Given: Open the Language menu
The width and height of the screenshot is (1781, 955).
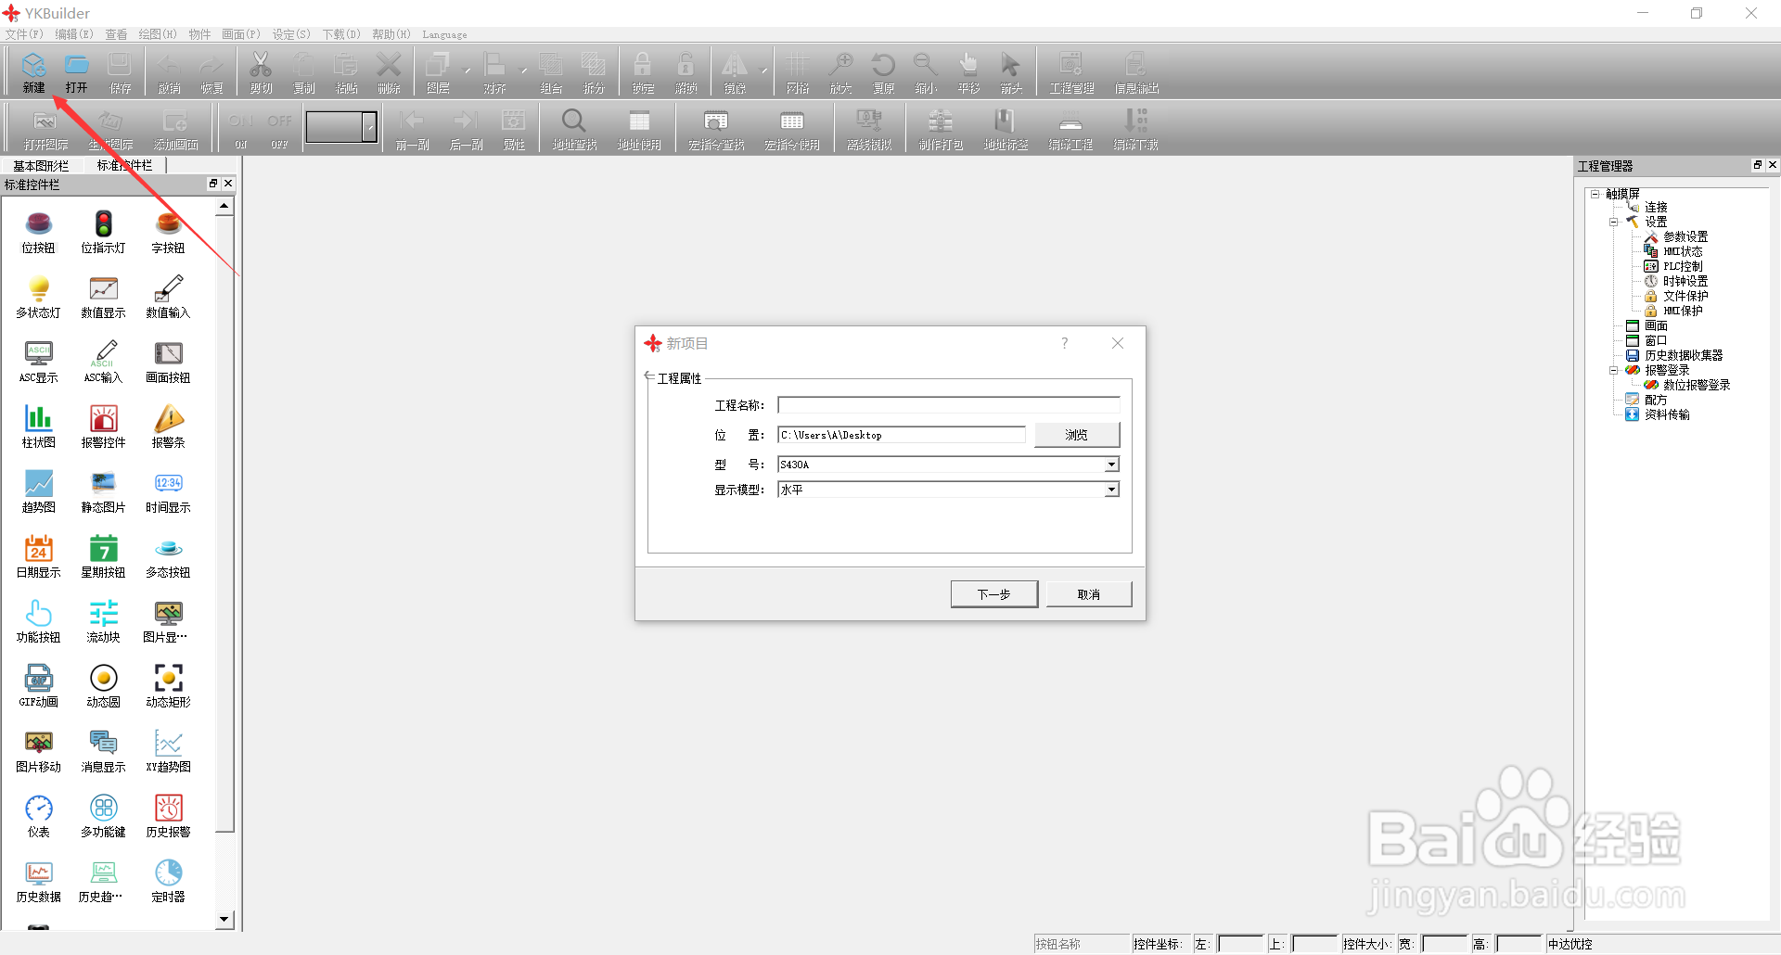Looking at the screenshot, I should click(445, 34).
